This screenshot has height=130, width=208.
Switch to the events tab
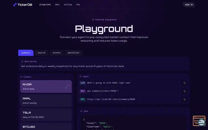pyautogui.click(x=57, y=53)
